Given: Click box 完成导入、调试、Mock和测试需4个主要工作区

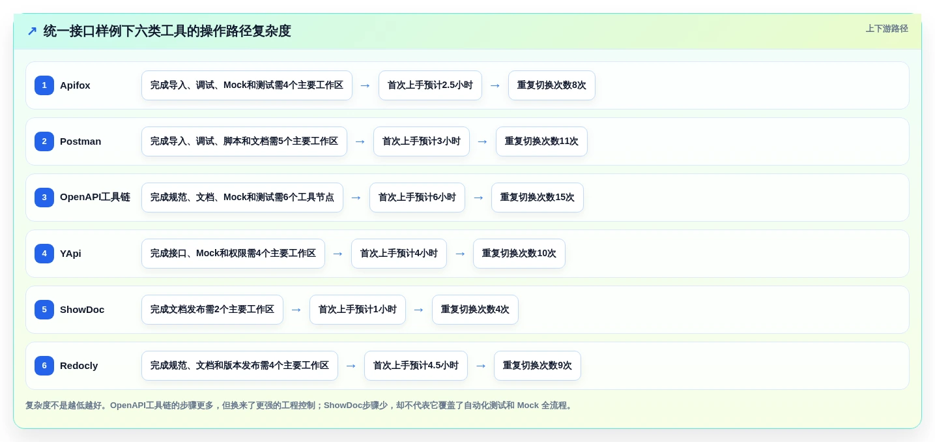Looking at the screenshot, I should pos(247,85).
